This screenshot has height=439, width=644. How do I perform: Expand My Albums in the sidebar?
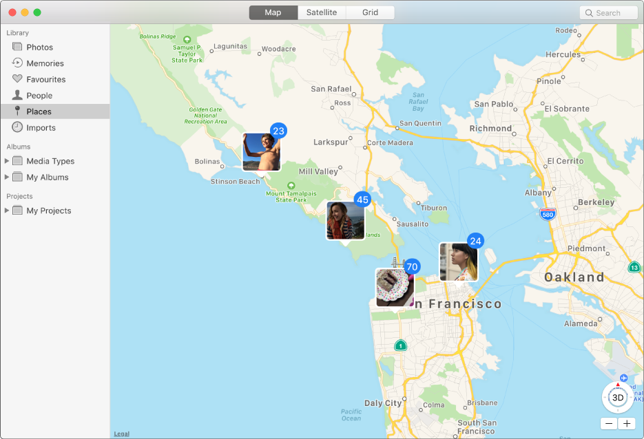click(x=7, y=177)
